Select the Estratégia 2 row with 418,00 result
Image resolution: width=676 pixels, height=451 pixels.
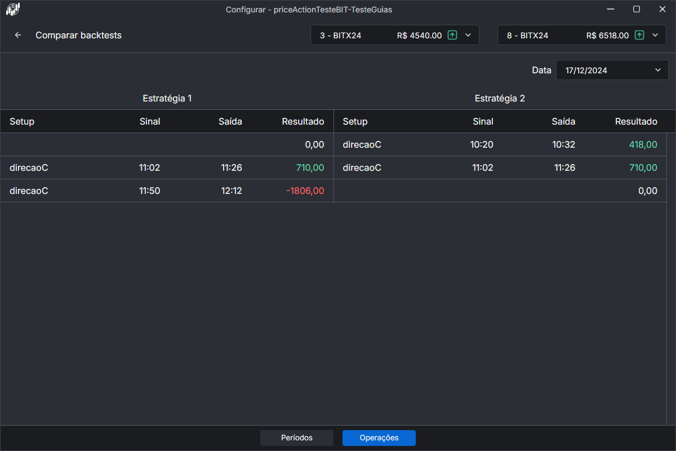click(x=500, y=145)
